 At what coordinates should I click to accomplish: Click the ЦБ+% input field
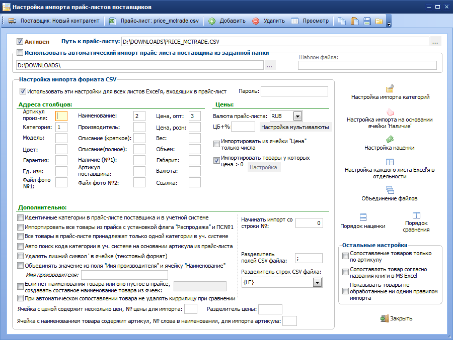243,127
